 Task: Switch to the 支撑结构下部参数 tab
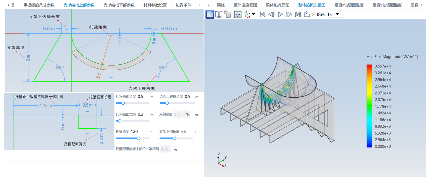(x=119, y=5)
